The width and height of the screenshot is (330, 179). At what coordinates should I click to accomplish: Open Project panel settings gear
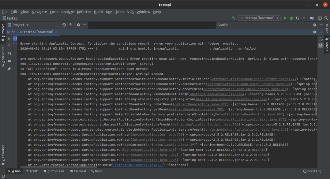78,25
